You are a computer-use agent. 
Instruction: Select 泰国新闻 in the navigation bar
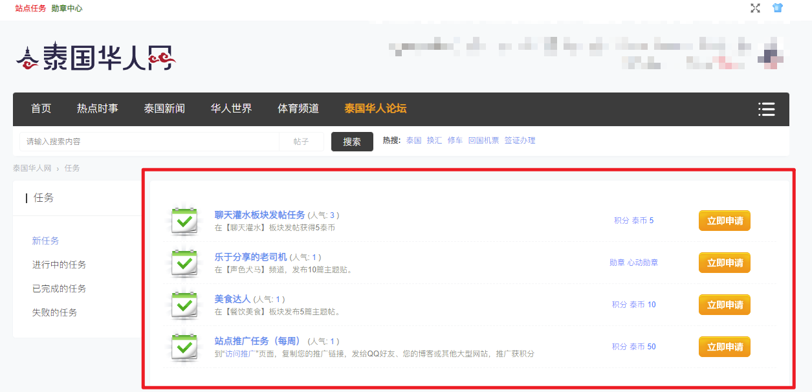(x=164, y=109)
